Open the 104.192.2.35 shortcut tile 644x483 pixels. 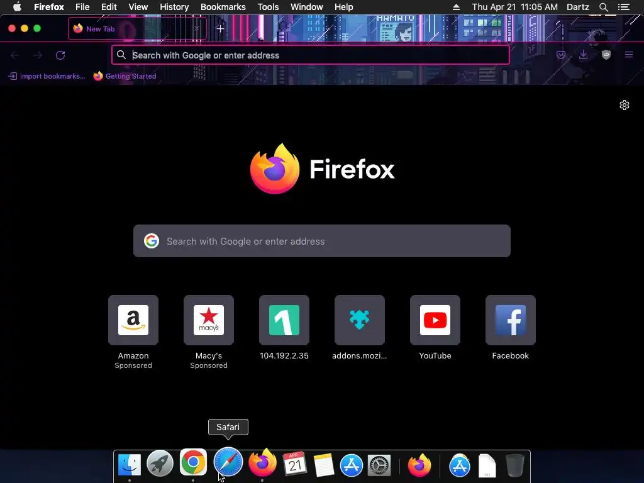284,320
